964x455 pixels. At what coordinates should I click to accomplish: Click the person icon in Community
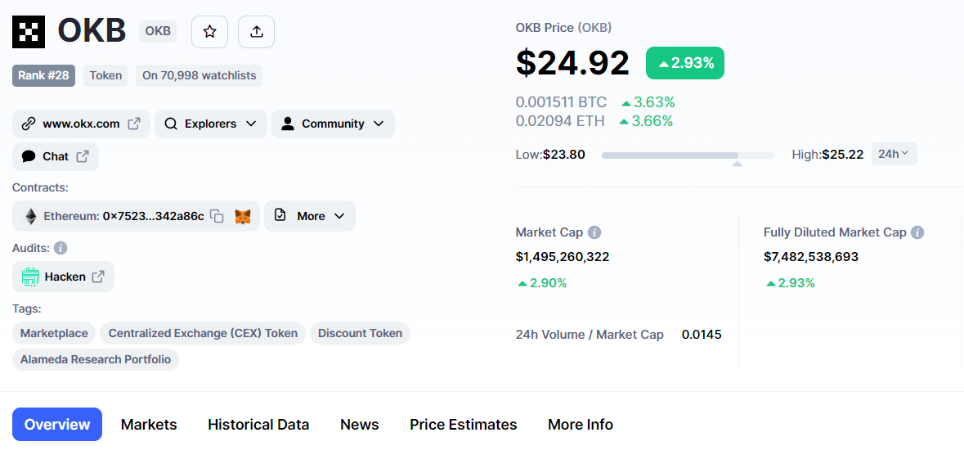tap(287, 124)
